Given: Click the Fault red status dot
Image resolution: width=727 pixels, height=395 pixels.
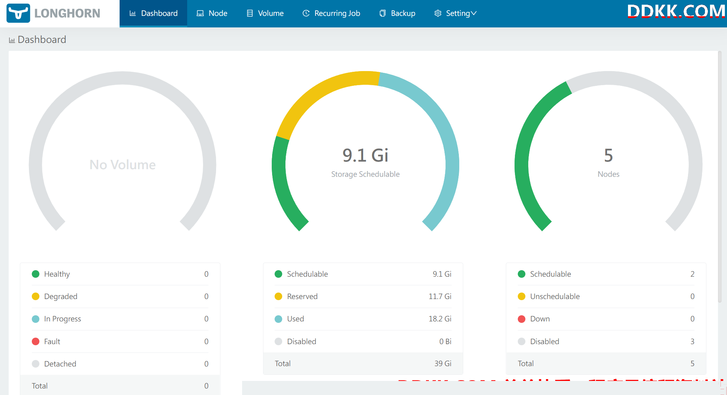Looking at the screenshot, I should coord(35,341).
